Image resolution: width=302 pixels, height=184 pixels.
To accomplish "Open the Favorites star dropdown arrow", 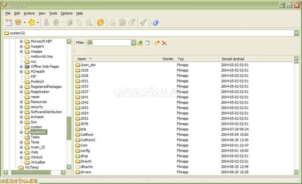I will tap(38, 22).
